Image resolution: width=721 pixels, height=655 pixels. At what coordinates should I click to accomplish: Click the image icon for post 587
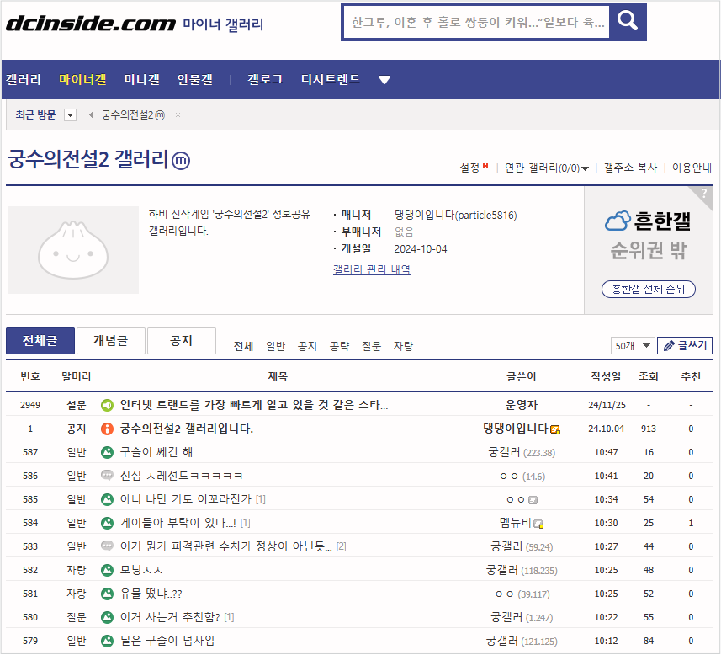(x=107, y=452)
